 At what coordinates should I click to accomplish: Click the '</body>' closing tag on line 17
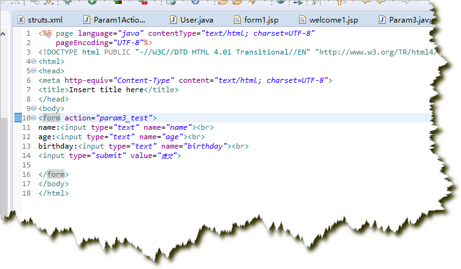pyautogui.click(x=53, y=184)
